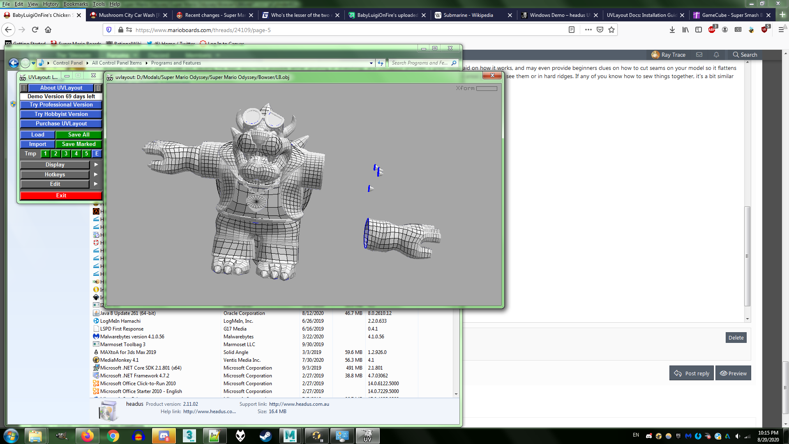Viewport: 789px width, 444px height.
Task: Open the Control Panel address history dropdown
Action: point(371,63)
